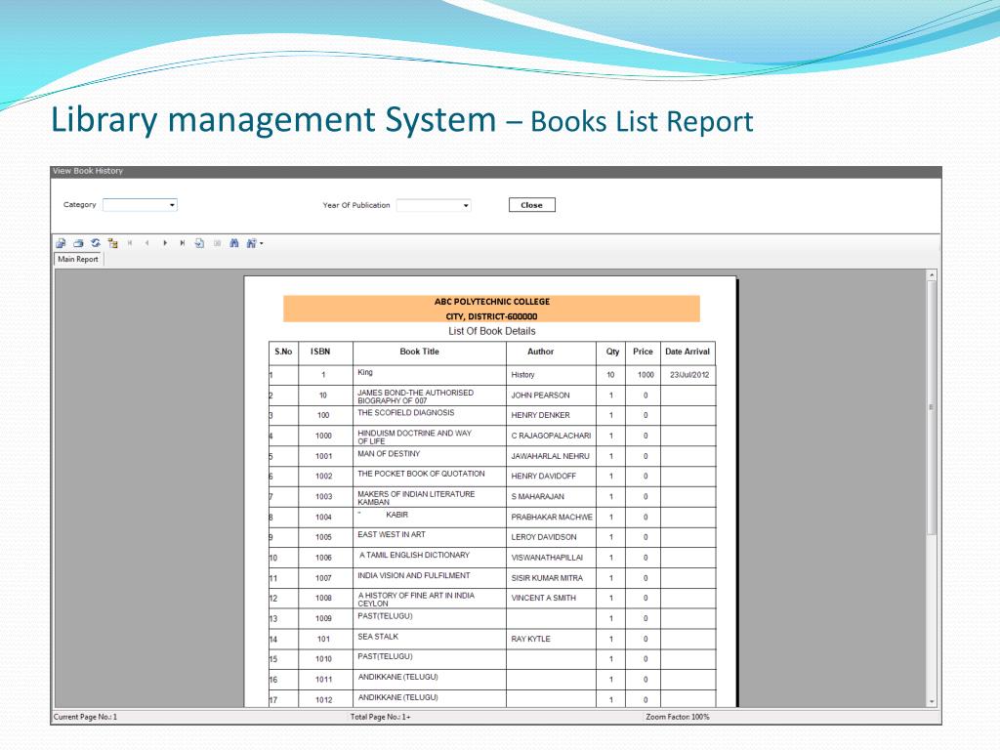Click the 'Price' column header
Image resolution: width=1000 pixels, height=750 pixels.
coord(643,352)
